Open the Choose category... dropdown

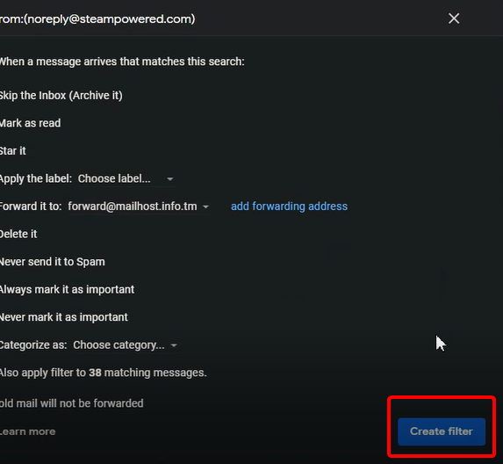click(x=126, y=344)
